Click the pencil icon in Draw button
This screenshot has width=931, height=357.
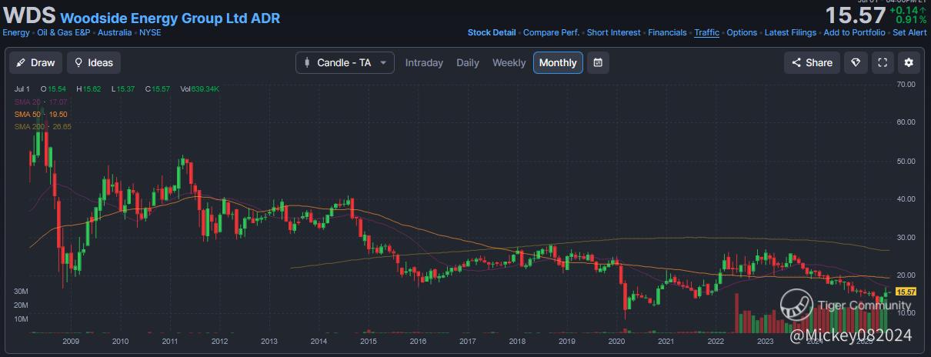pos(22,63)
